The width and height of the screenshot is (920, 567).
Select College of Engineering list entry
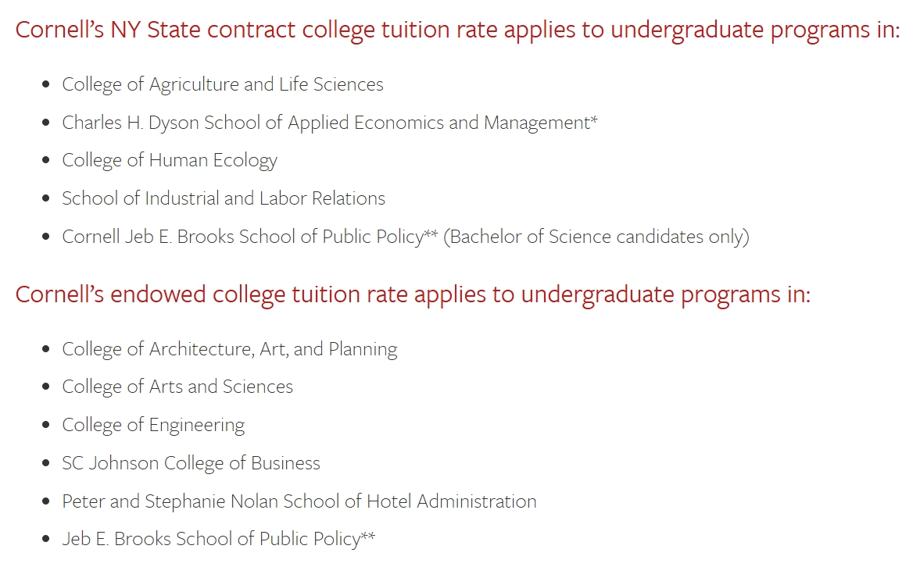(x=154, y=425)
